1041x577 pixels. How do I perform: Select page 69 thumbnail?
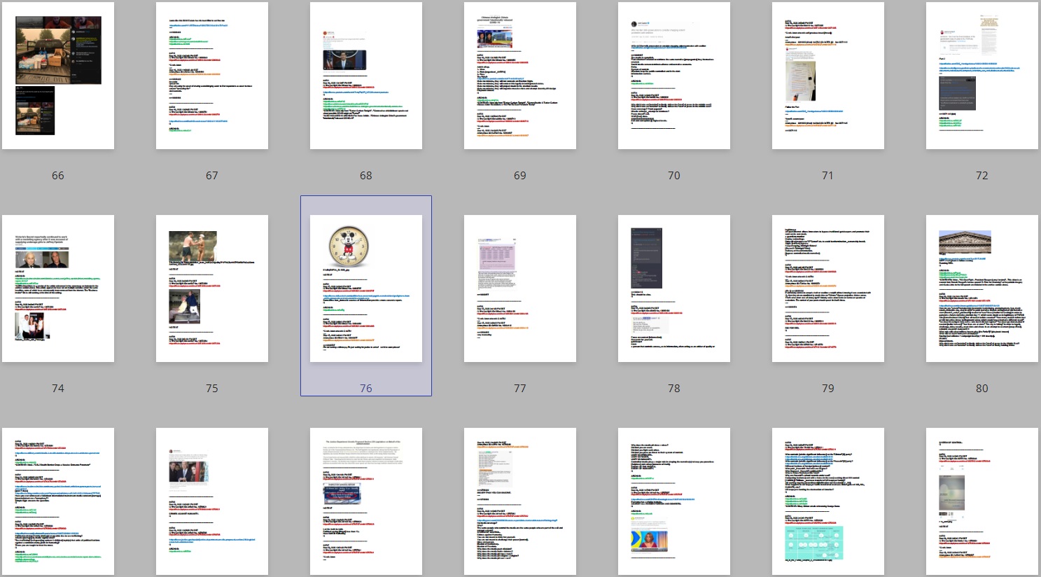520,76
